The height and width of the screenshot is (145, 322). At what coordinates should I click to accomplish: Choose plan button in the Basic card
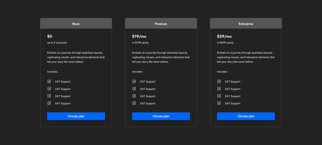76,116
